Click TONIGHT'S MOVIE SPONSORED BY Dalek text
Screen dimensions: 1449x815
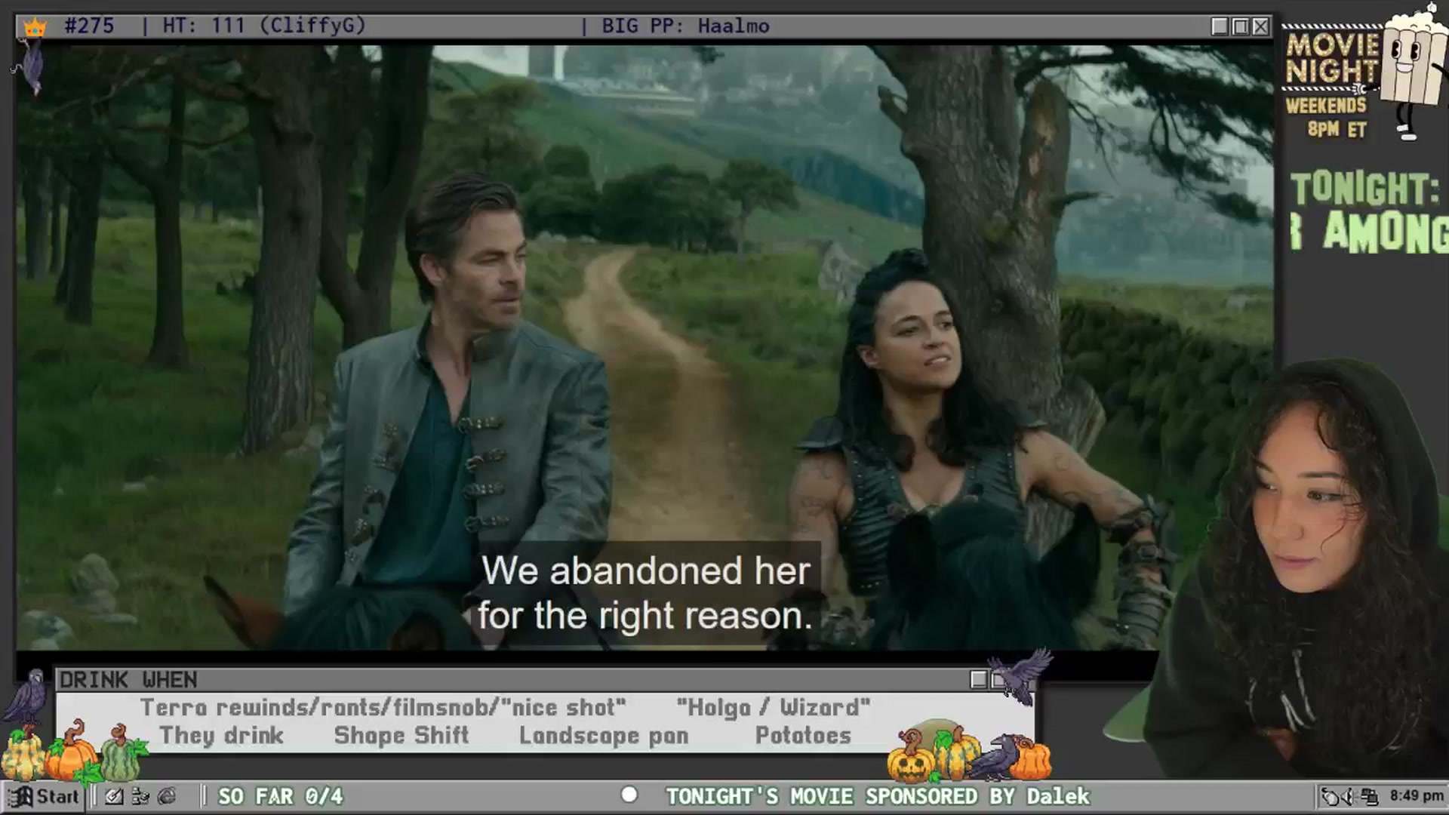pyautogui.click(x=878, y=796)
